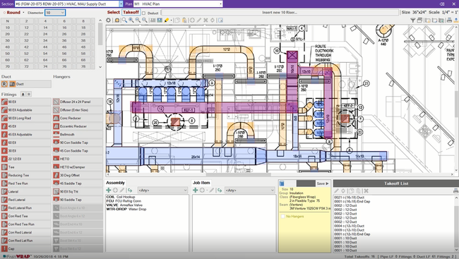Viewport: 459px width, 259px height.
Task: Select 0021 (16-18) Duct takeoff entry
Action: 350,198
